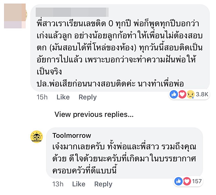Click the top commenter's blurred profile picture
This screenshot has width=216, height=195.
tap(15, 16)
